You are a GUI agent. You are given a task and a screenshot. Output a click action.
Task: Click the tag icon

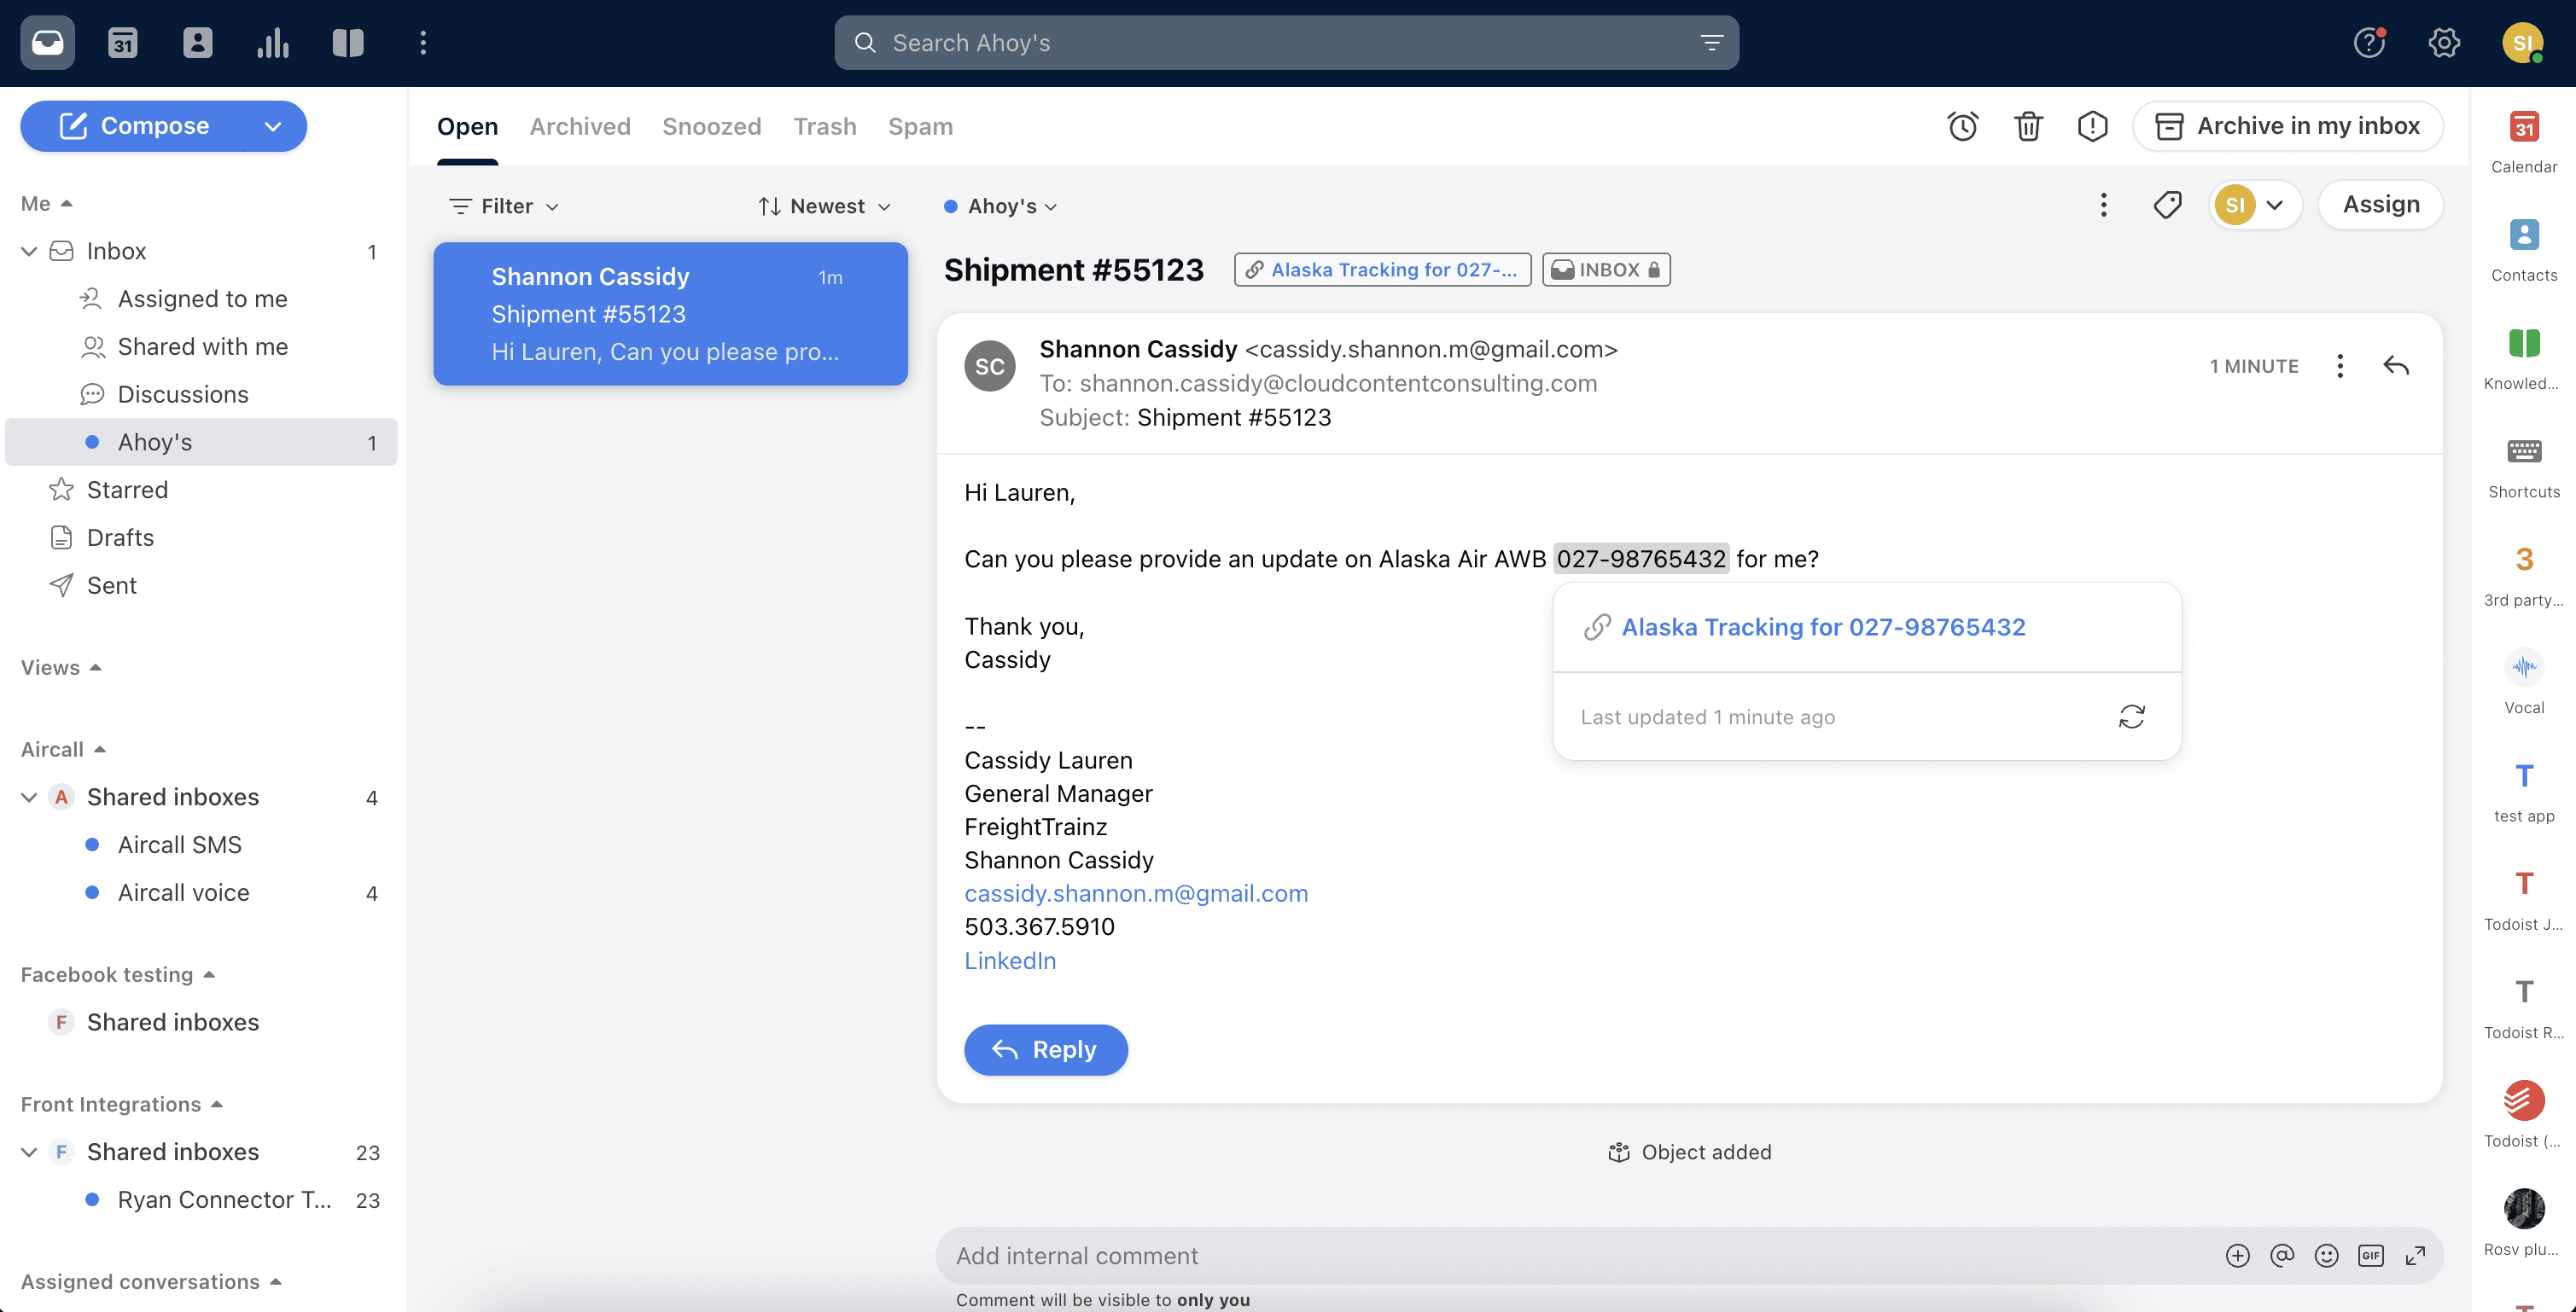(2167, 205)
